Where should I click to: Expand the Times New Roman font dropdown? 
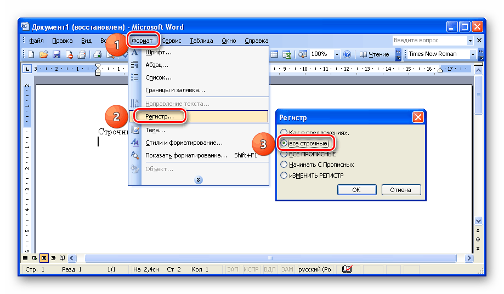pos(473,54)
